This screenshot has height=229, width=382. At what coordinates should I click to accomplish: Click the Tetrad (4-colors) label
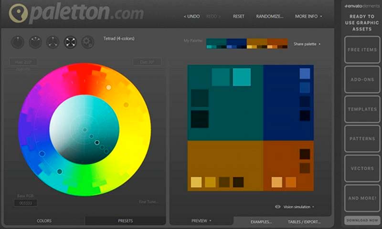[119, 39]
